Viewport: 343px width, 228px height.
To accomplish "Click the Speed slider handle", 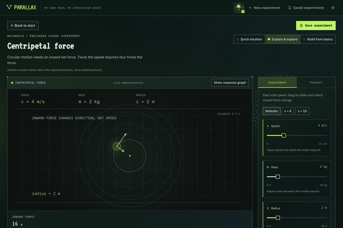I will coord(284,135).
